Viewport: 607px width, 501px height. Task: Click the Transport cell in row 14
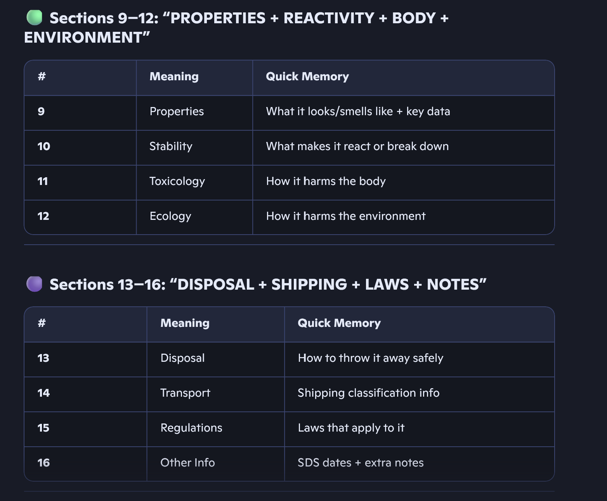click(185, 393)
